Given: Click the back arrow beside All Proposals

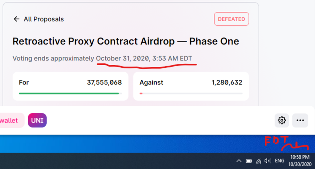Looking at the screenshot, I should point(16,19).
